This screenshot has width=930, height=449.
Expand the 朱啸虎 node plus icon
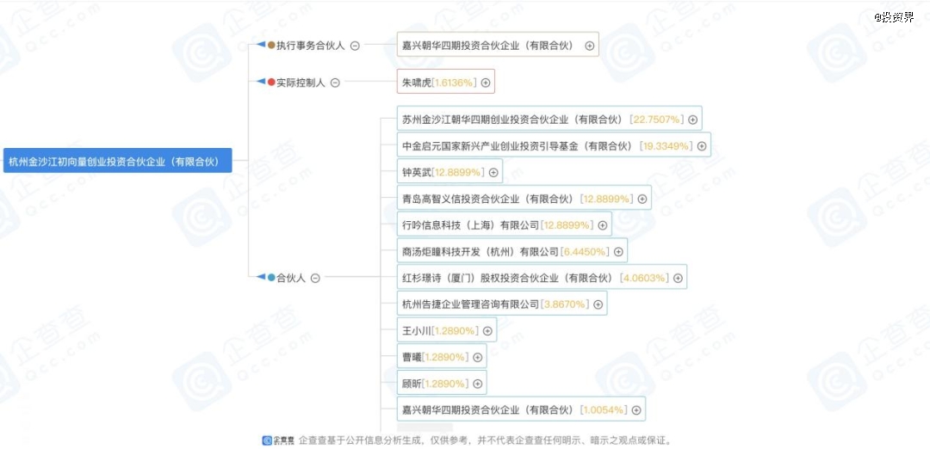click(x=486, y=83)
